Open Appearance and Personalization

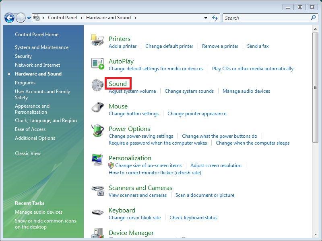click(32, 109)
